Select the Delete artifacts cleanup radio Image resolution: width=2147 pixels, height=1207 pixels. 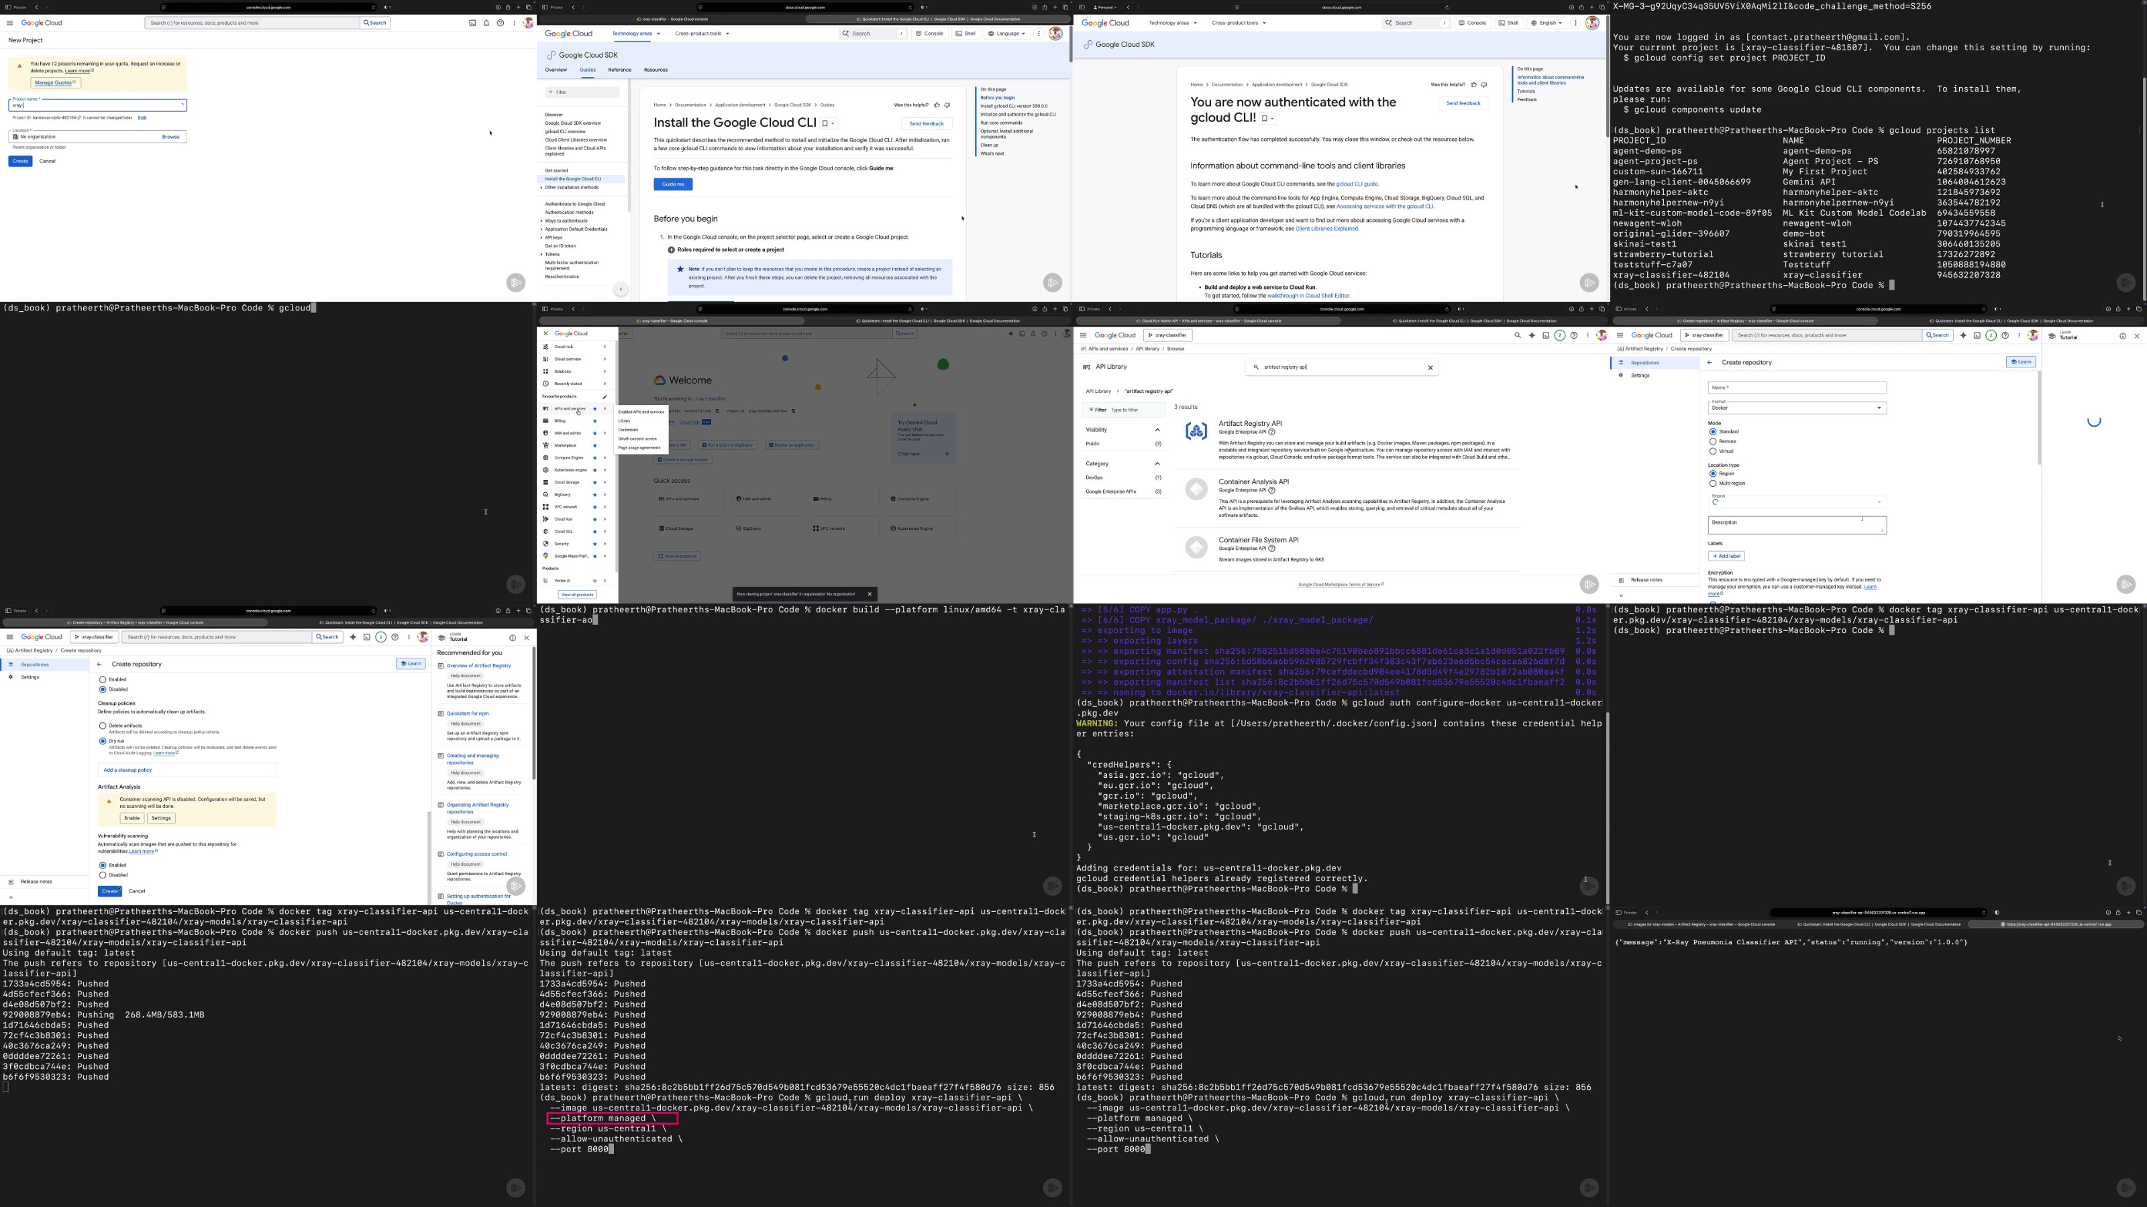point(103,726)
